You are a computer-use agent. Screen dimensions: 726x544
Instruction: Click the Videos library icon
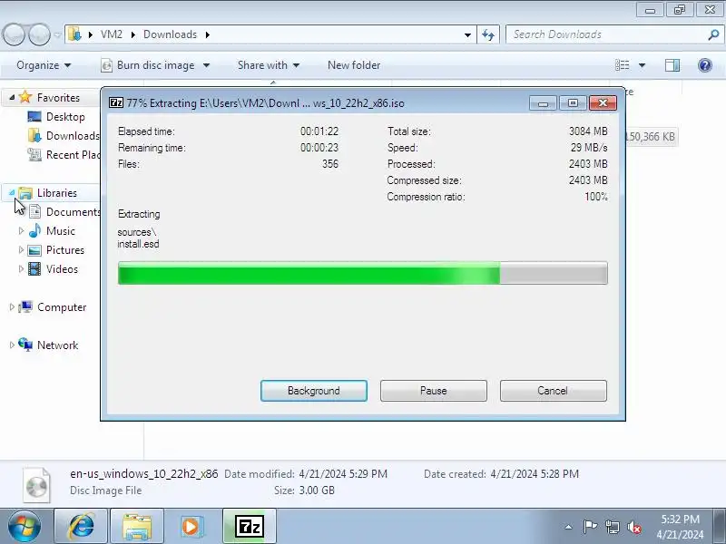click(x=34, y=268)
